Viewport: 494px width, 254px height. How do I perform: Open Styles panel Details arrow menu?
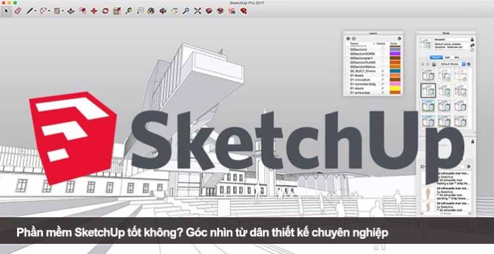coord(469,64)
